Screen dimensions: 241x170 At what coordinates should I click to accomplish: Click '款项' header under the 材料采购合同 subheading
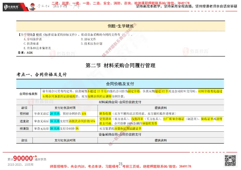[x=24, y=108]
